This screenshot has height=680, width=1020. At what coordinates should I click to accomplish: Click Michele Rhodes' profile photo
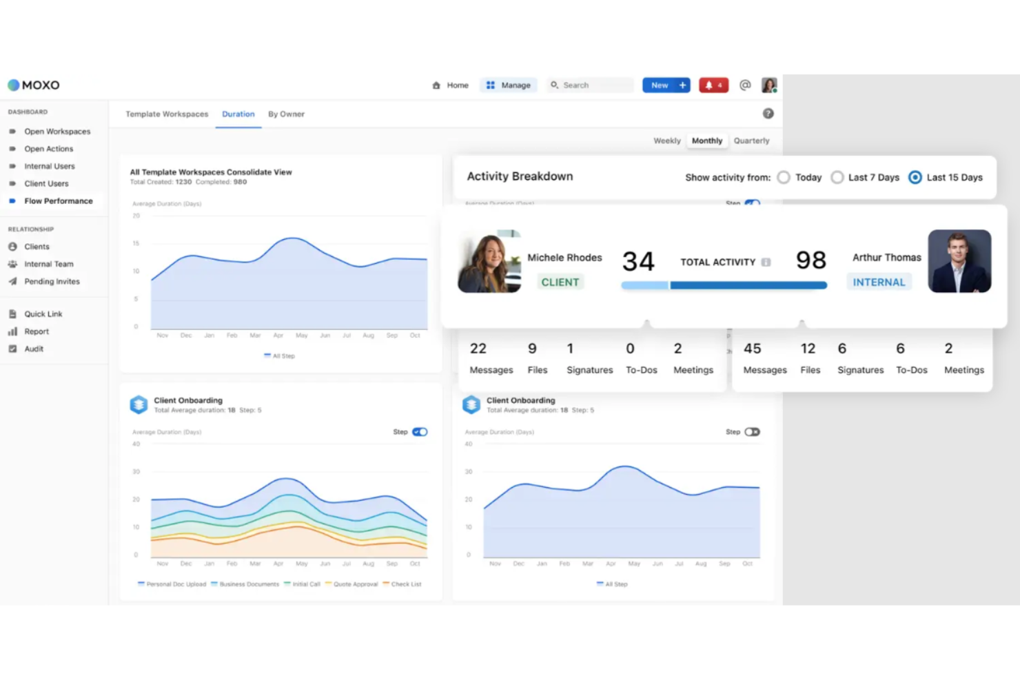pos(490,262)
